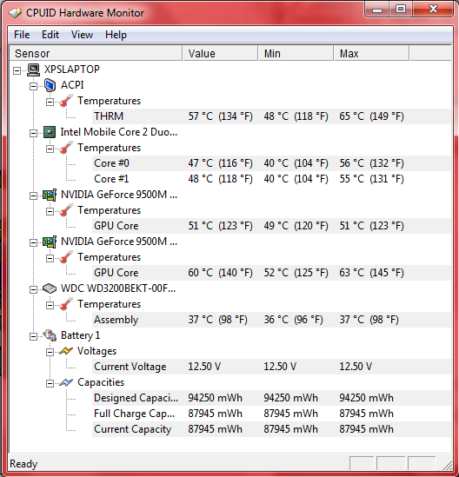Select the Designed Capacity row
This screenshot has width=459, height=477.
click(x=271, y=398)
